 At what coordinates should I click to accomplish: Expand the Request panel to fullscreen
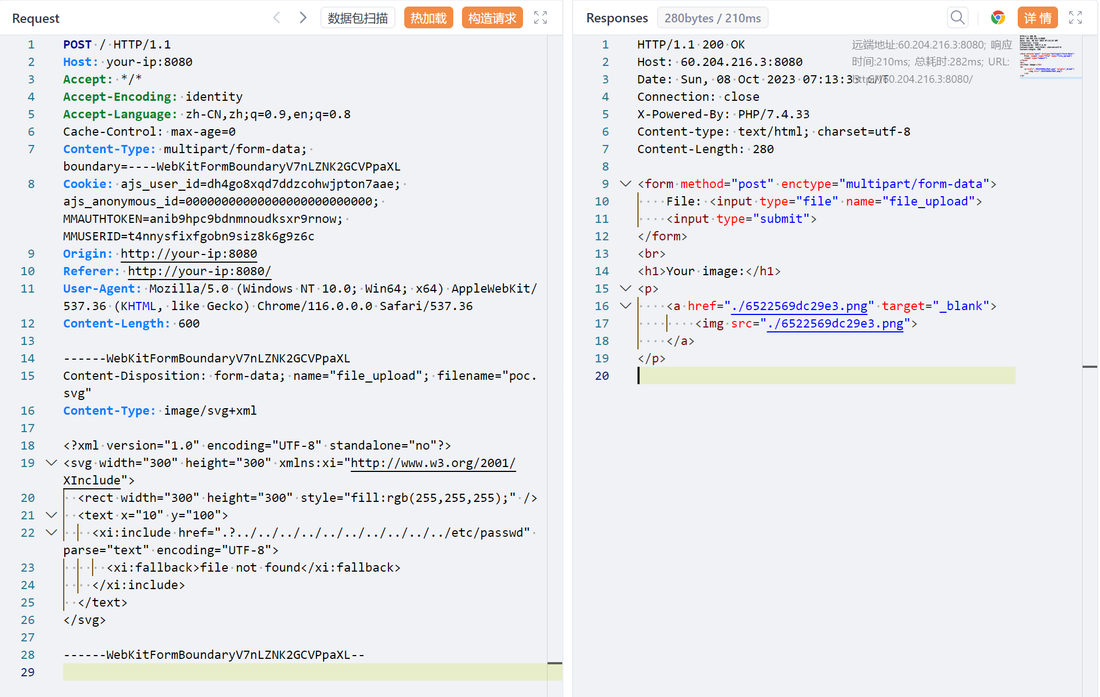540,18
